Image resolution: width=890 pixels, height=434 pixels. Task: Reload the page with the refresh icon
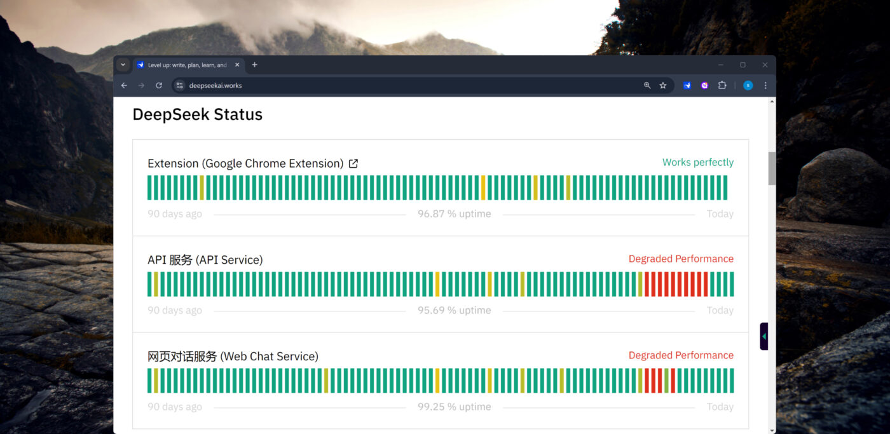[x=159, y=85]
